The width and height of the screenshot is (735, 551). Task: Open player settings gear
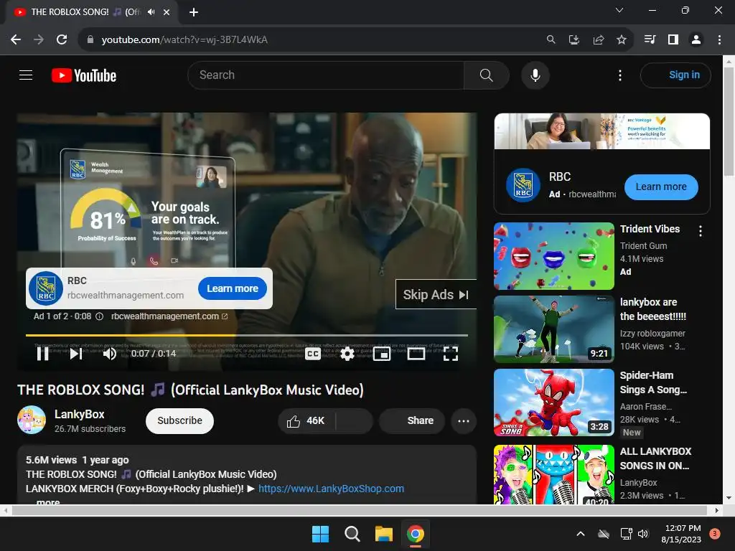click(x=347, y=354)
